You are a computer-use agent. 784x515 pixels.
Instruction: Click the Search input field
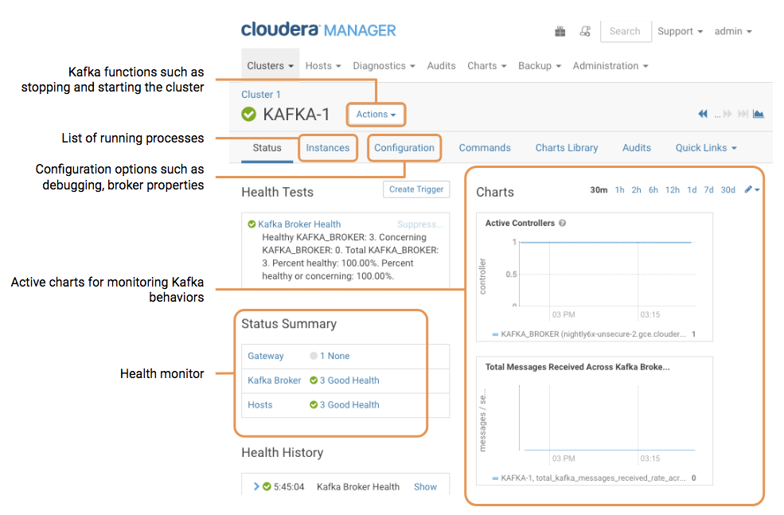pos(625,31)
